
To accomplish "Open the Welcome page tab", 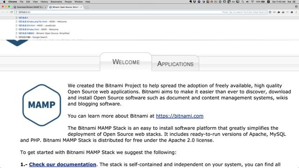I will (126, 62).
